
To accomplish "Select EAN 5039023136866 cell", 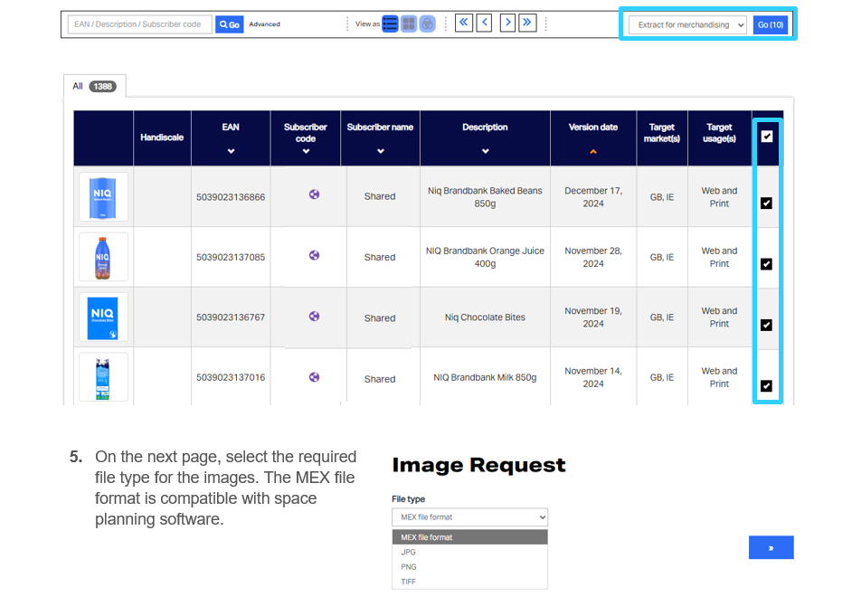I will click(231, 196).
